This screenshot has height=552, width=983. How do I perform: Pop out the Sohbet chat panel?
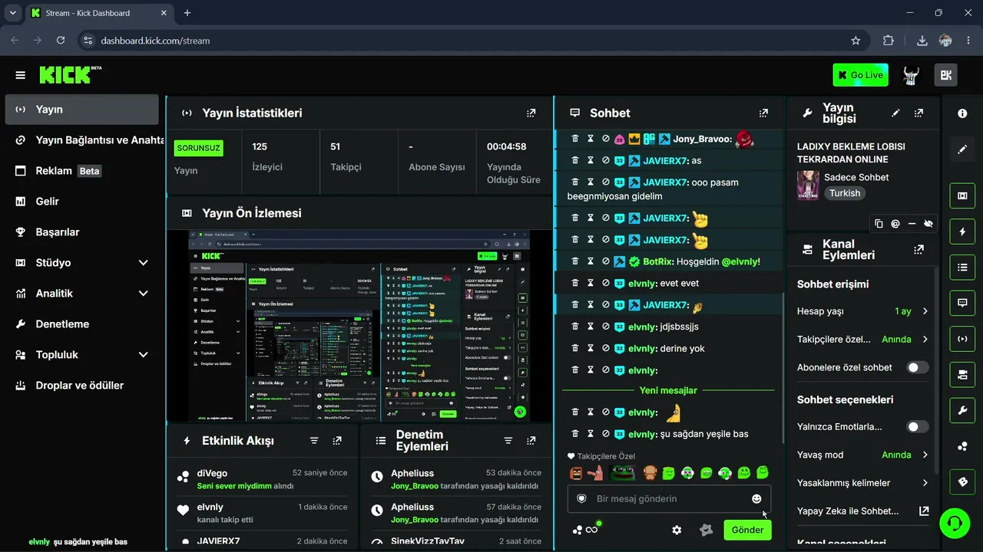pos(763,113)
